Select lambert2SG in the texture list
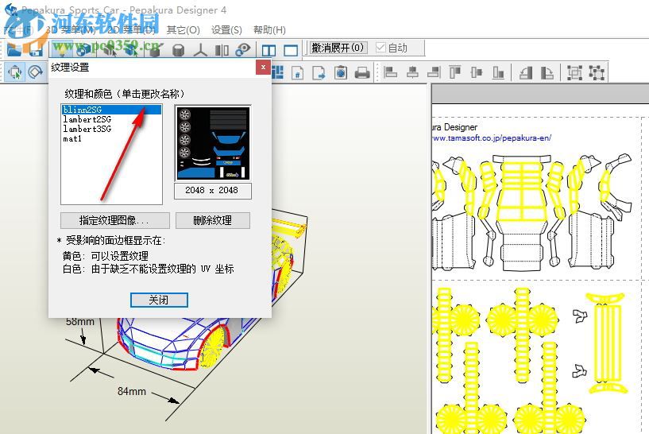Screen dimensions: 649x434 tap(87, 119)
